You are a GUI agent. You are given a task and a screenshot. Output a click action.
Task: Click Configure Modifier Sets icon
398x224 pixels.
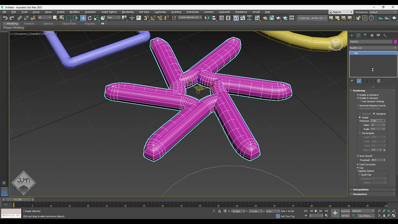(x=379, y=81)
